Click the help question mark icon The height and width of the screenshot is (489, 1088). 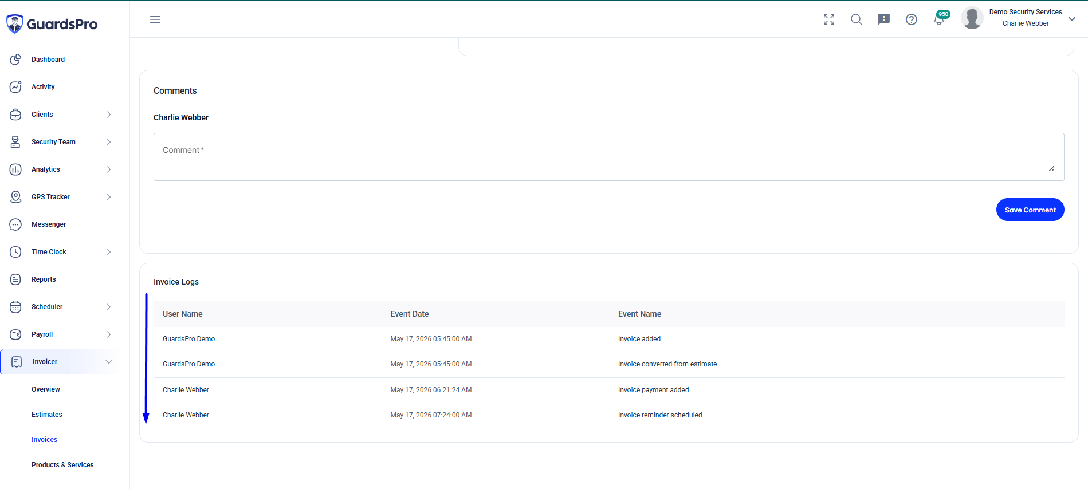[912, 19]
